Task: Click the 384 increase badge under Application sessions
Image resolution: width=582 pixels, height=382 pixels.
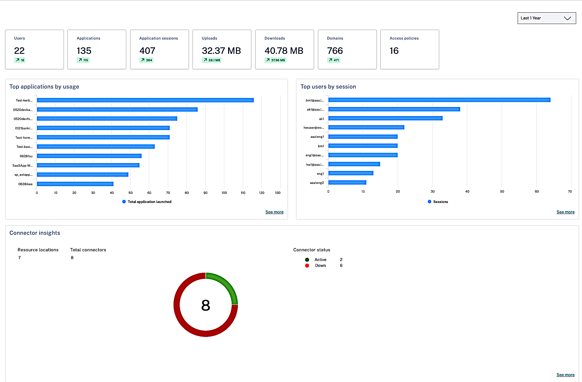Action: click(x=146, y=60)
